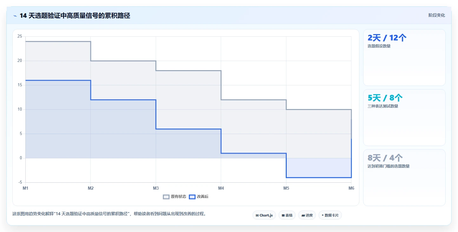Click the 5天 / 8个 stat value
458x232 pixels.
coord(385,98)
